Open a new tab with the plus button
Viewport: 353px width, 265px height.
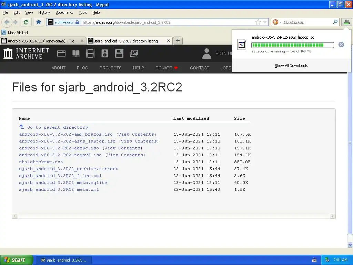click(x=178, y=41)
